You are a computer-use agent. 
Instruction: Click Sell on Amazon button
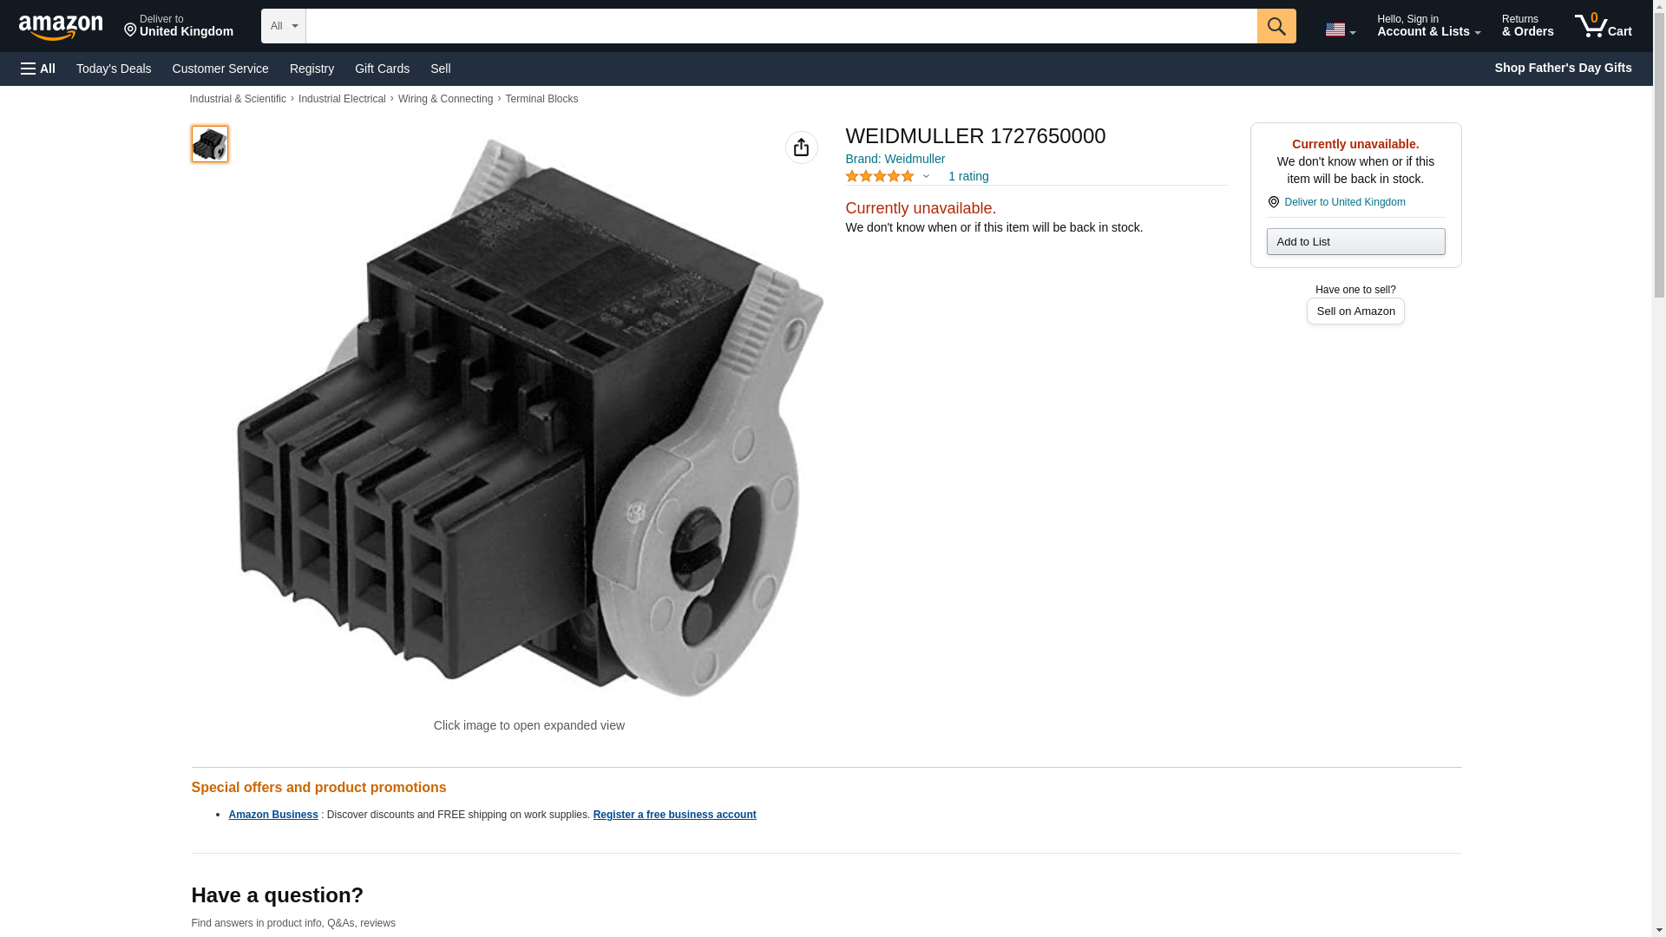[1355, 311]
